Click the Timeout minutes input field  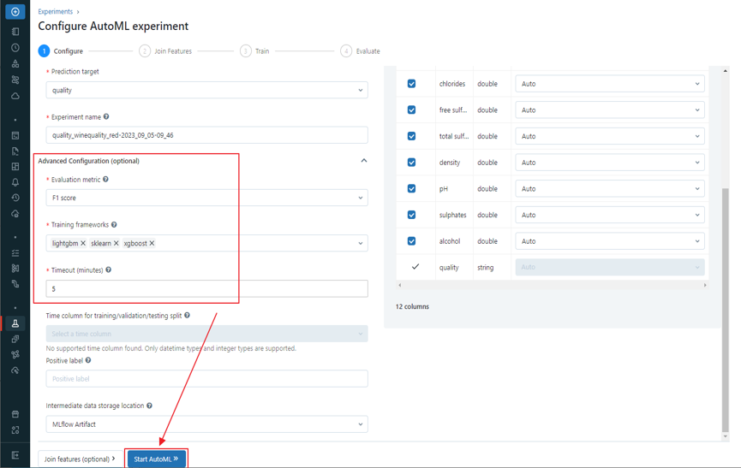[x=206, y=289]
